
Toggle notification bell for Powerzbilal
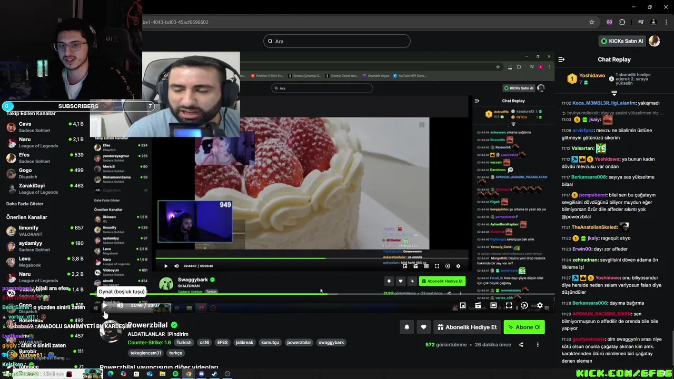(407, 327)
